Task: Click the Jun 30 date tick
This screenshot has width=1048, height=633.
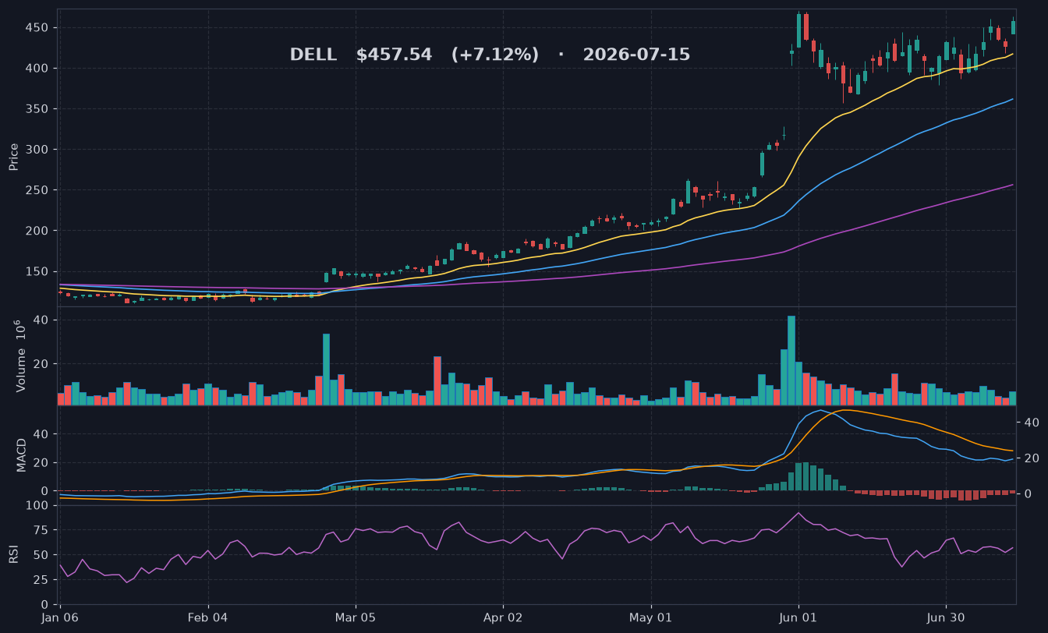Action: 946,617
